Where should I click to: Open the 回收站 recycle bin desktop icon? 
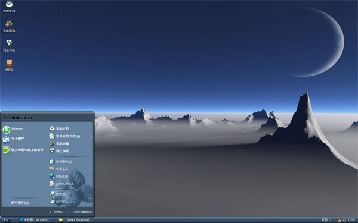coord(9,65)
